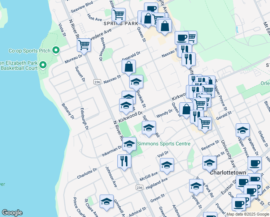
Task: Open the school marker on Upper Prince St
Action: (x=243, y=130)
